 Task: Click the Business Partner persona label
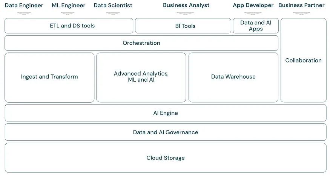pos(301,5)
